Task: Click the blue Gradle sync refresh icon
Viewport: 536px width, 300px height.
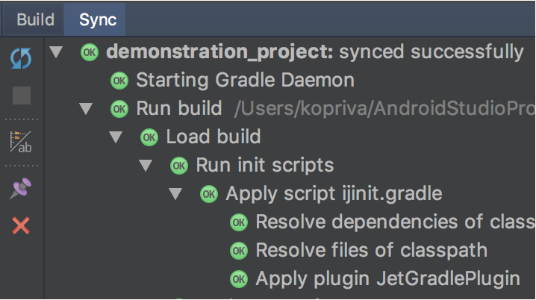Action: [21, 58]
